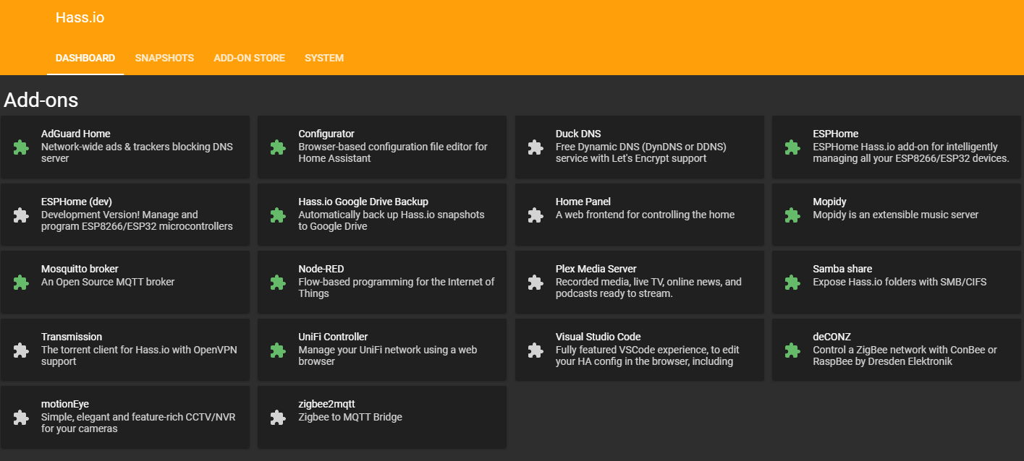Select the Mosquitto broker title
1024x461 pixels.
[x=80, y=269]
